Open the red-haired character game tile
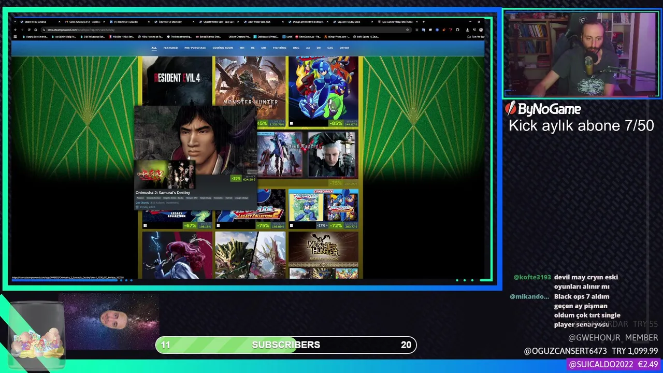The height and width of the screenshot is (373, 663). click(x=177, y=255)
